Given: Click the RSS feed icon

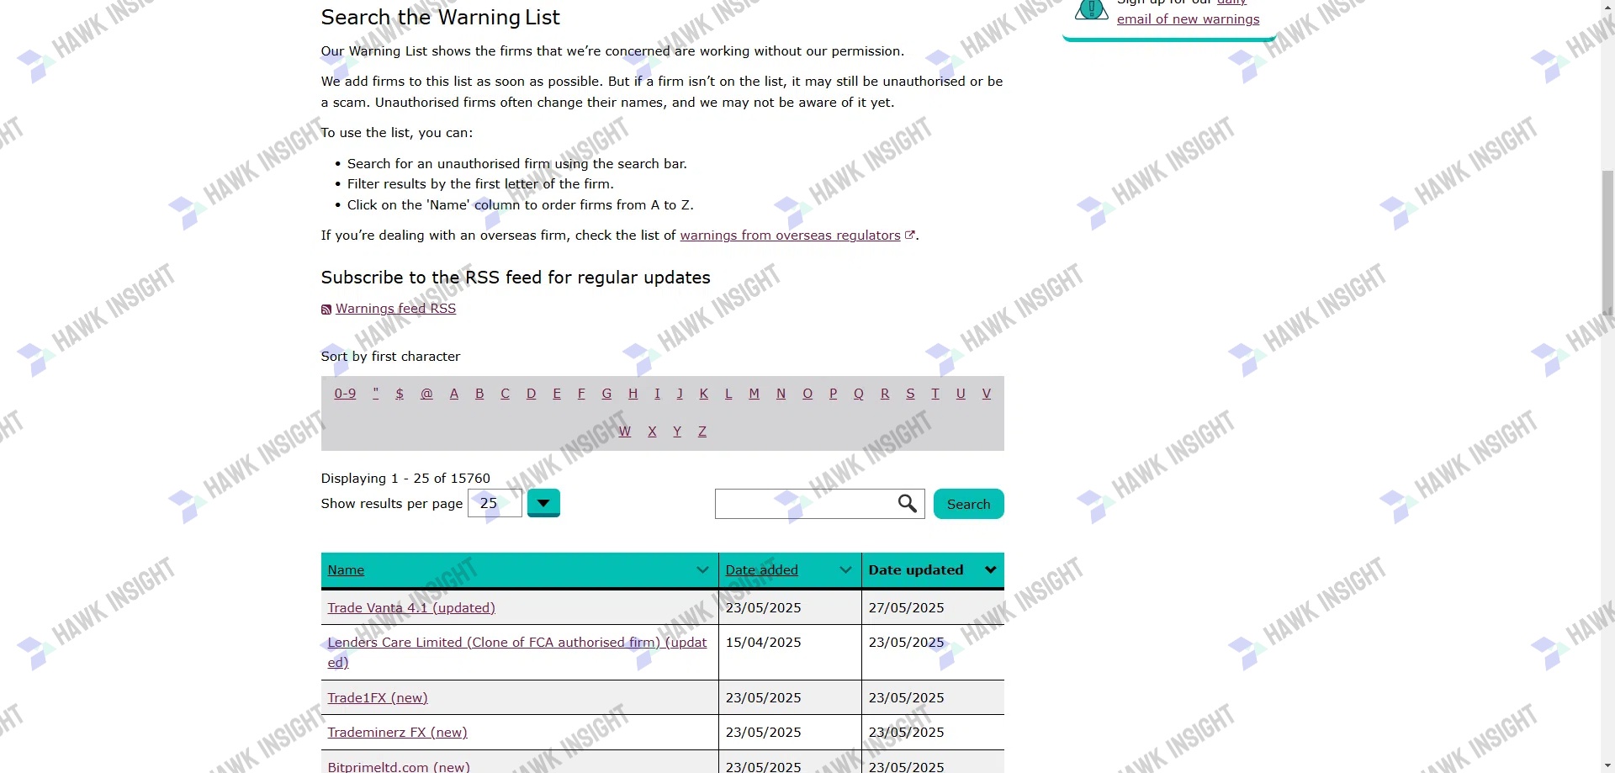Looking at the screenshot, I should tap(326, 310).
